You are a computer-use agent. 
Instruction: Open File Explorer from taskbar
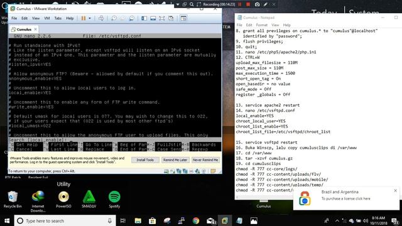click(x=138, y=220)
